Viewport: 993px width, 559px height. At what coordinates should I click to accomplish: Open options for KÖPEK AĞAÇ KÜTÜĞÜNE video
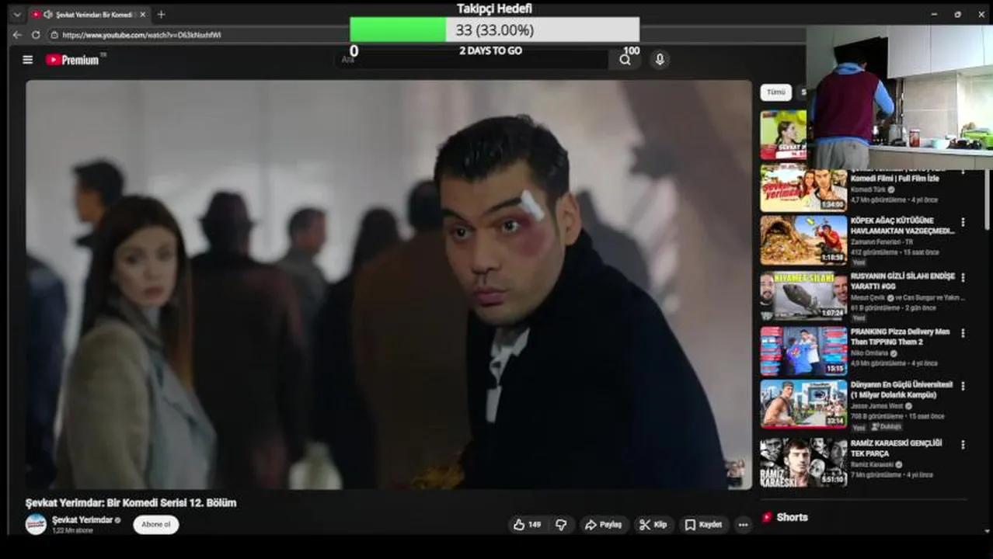tap(963, 222)
